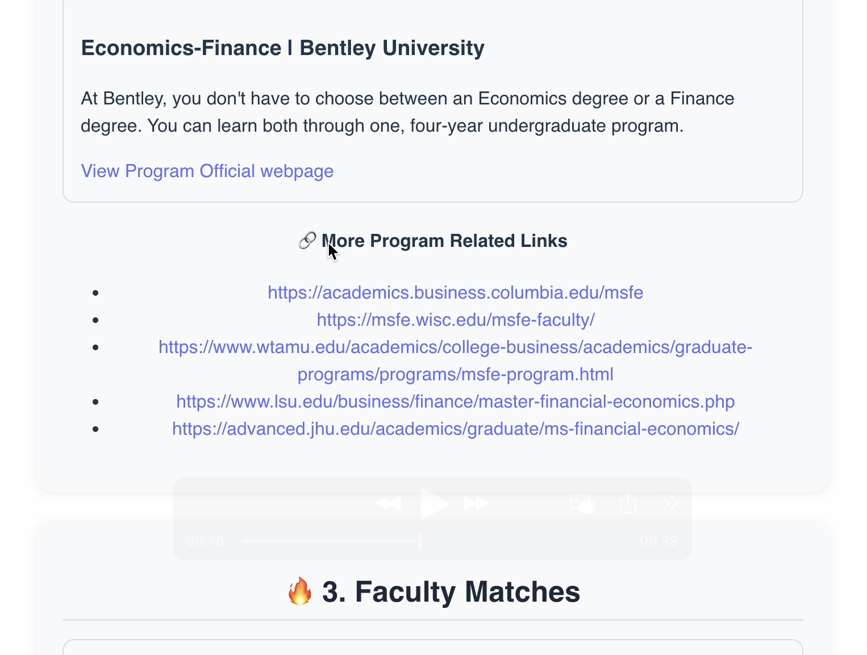Open the share menu icon
Viewport: 867px width, 655px height.
point(628,503)
